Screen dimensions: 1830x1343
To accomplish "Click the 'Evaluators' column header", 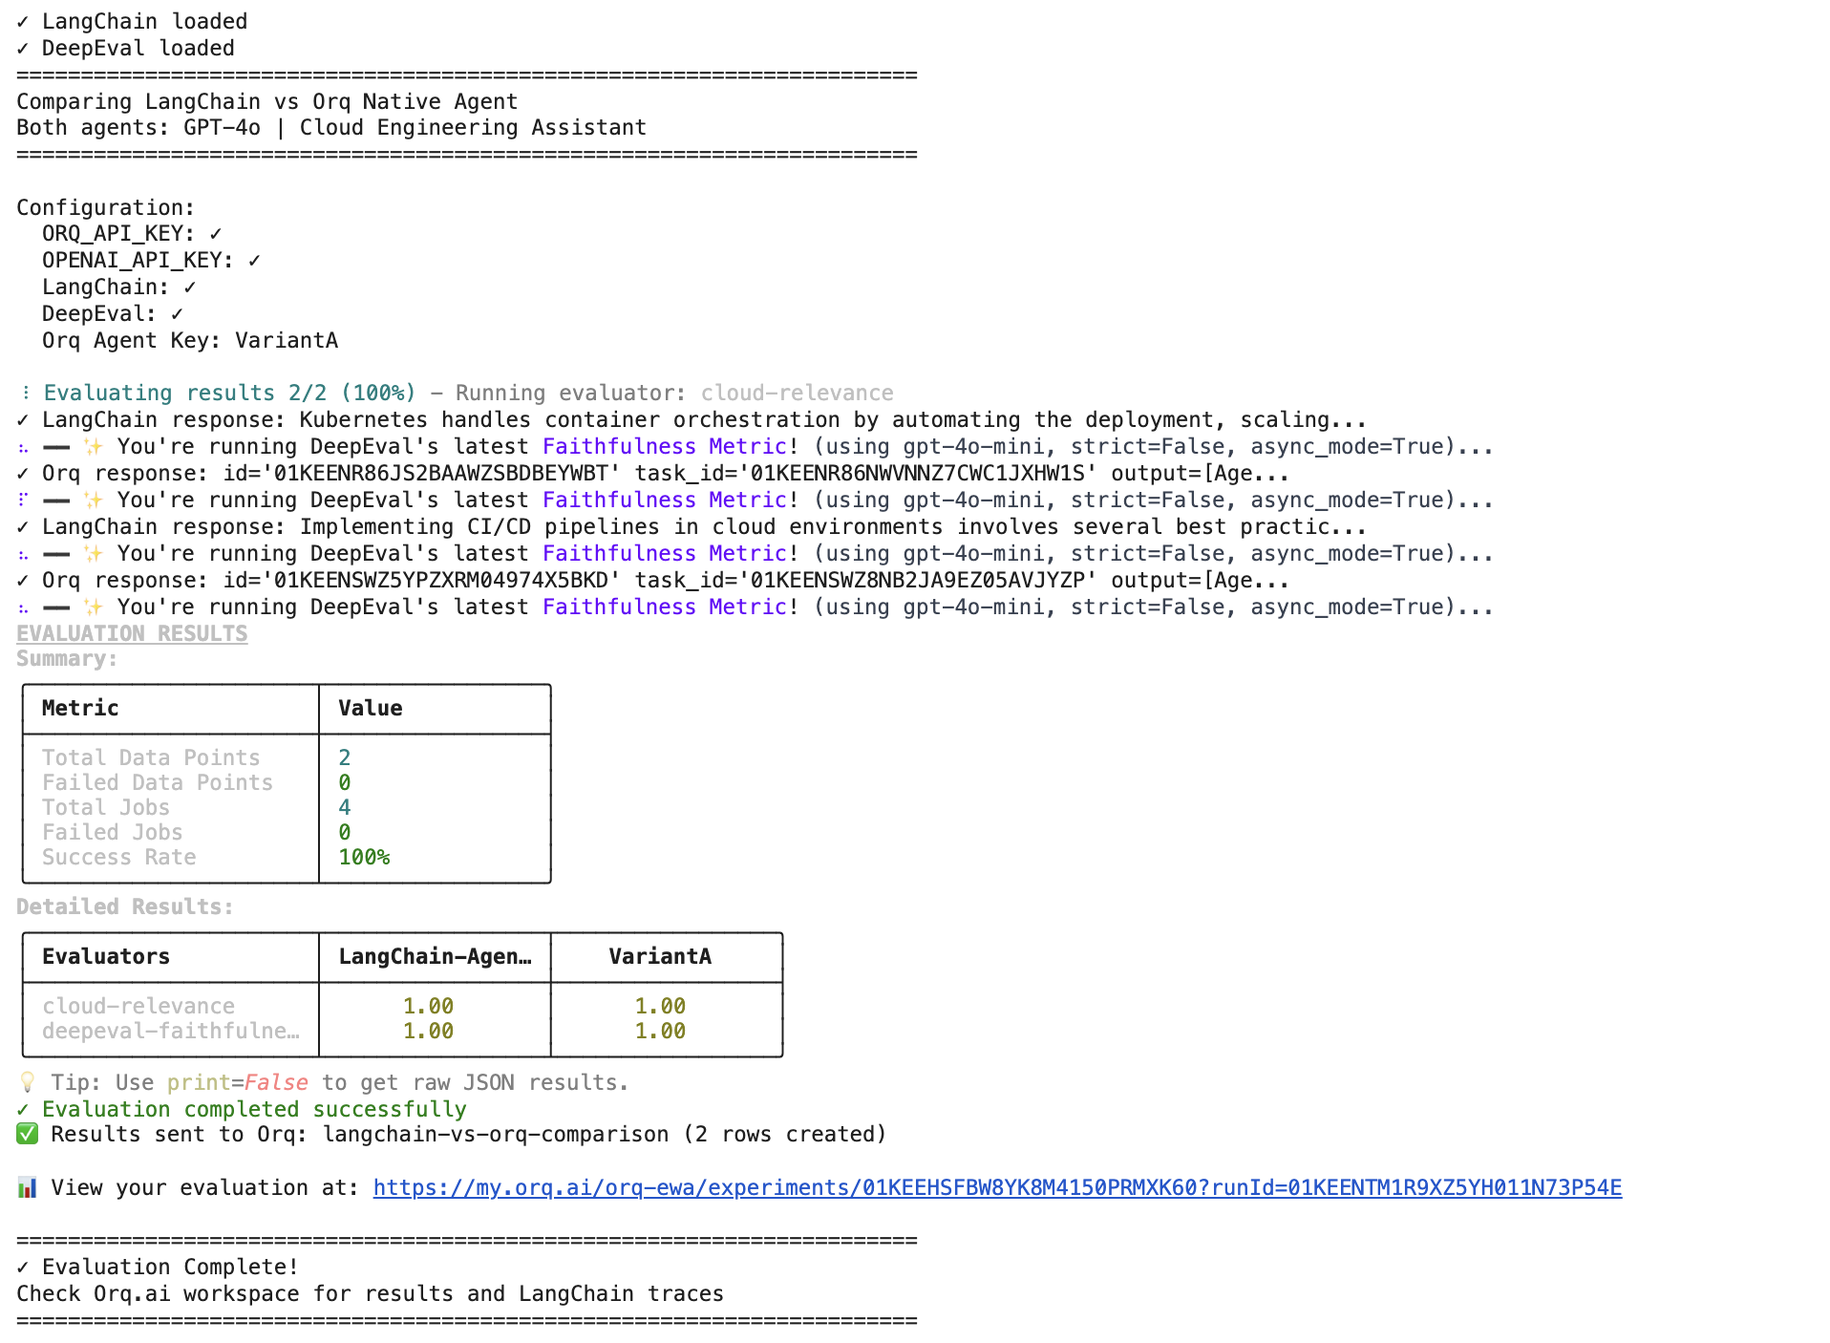I will (106, 956).
